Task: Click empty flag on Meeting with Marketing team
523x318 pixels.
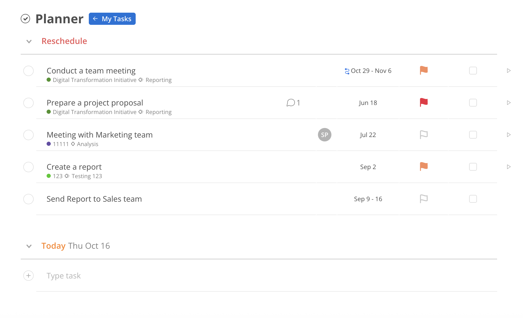Action: 424,134
